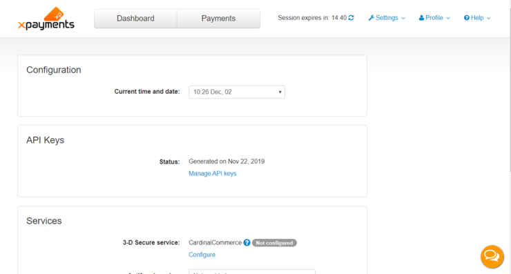Open the orange live chat bubble
Viewport: 511px width, 274px height.
click(492, 257)
